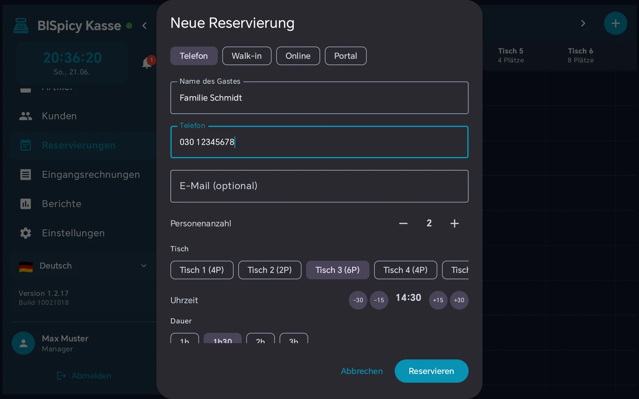Screen dimensions: 639x399
Task: Click the 14:30 time value
Action: [409, 298]
